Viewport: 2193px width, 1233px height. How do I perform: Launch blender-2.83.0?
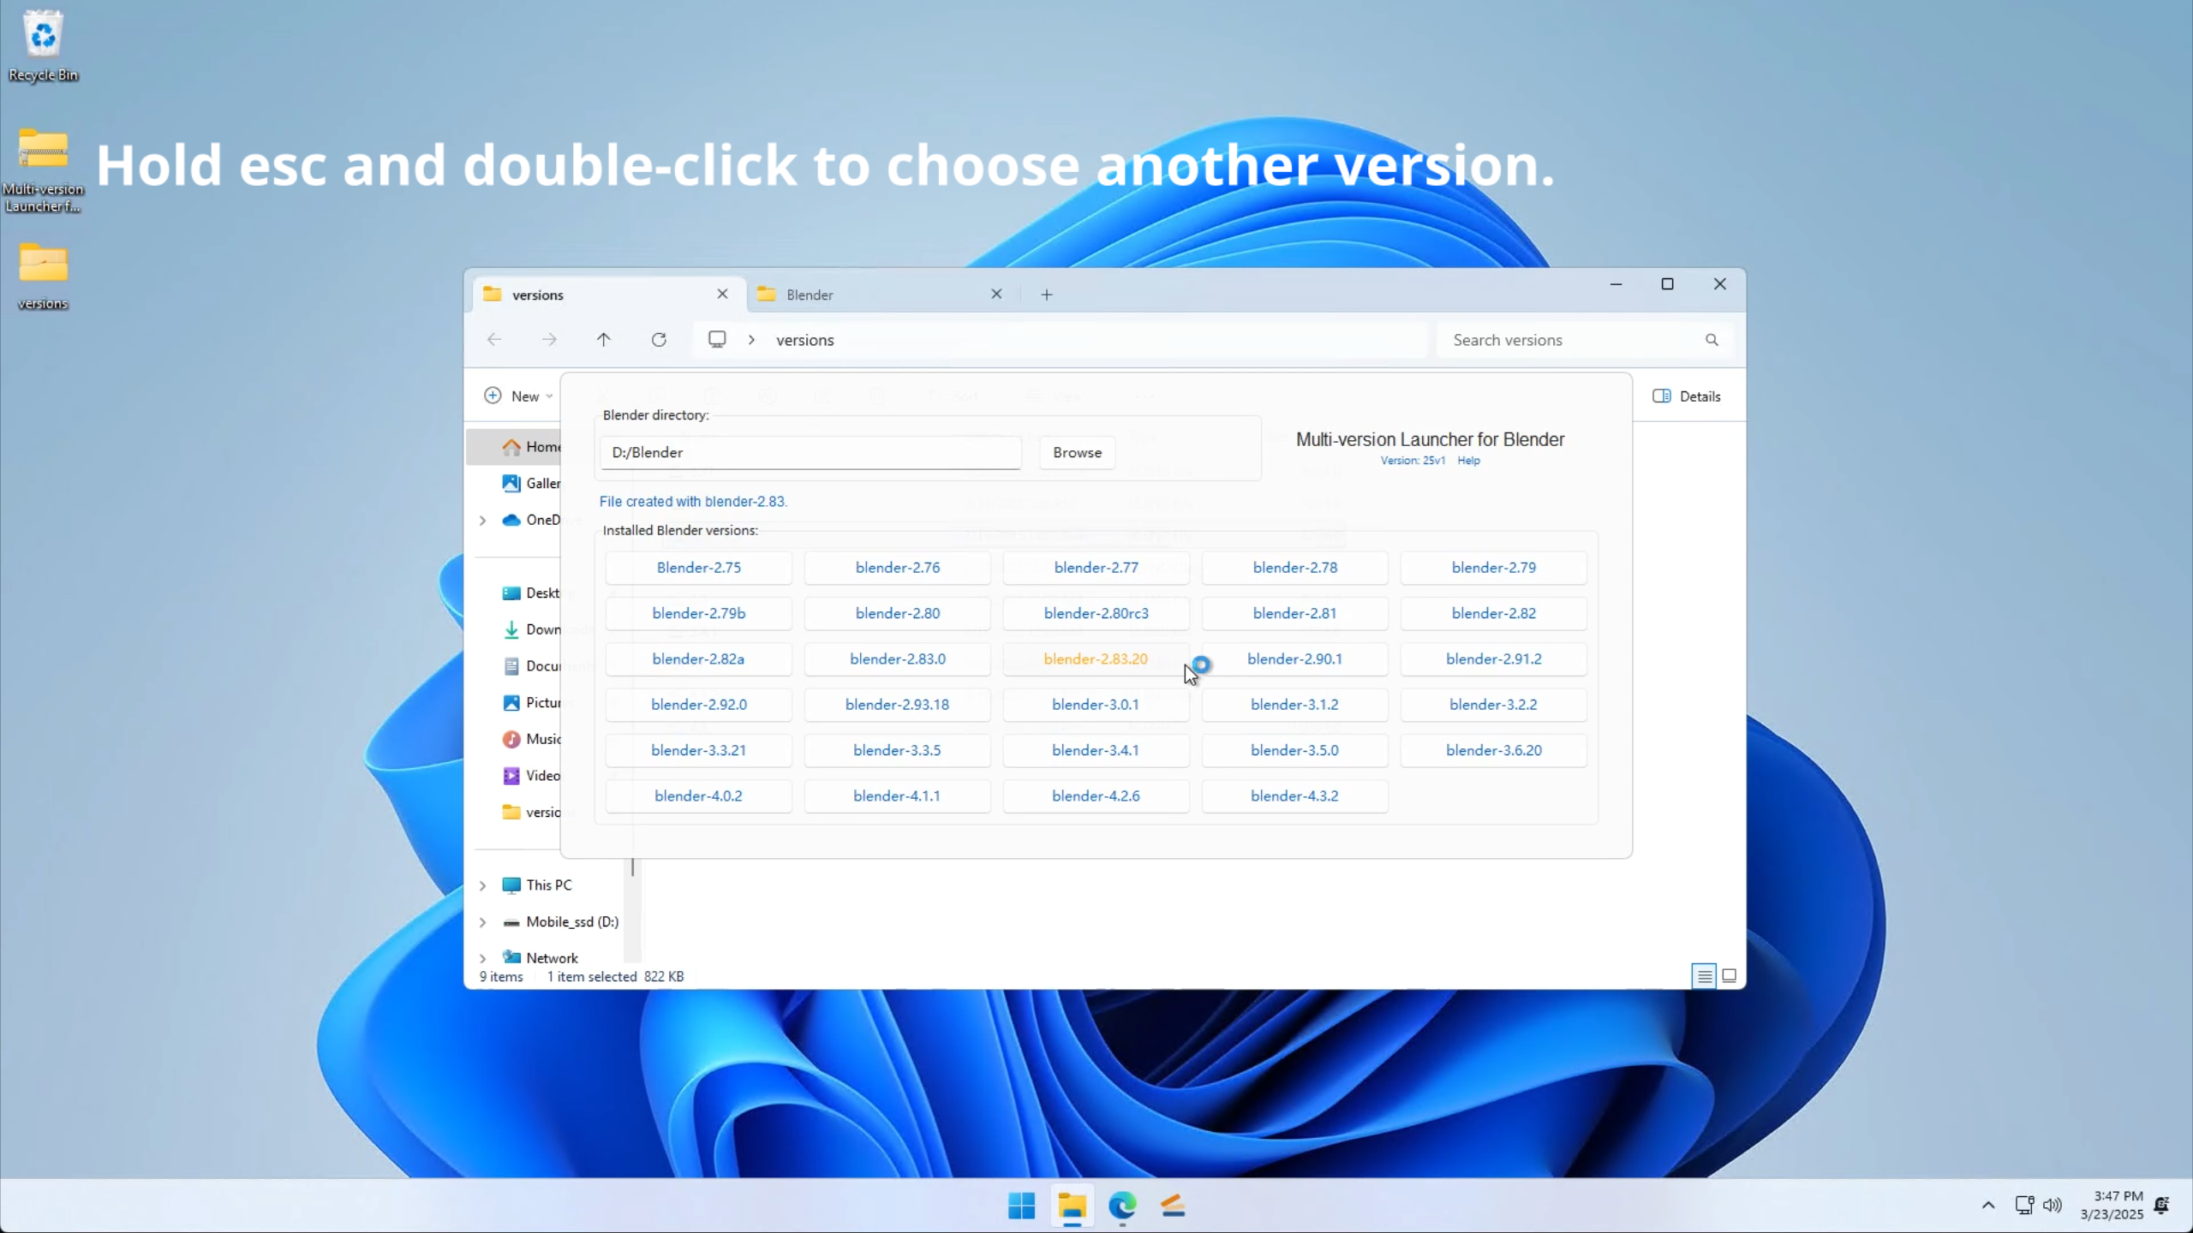[897, 658]
